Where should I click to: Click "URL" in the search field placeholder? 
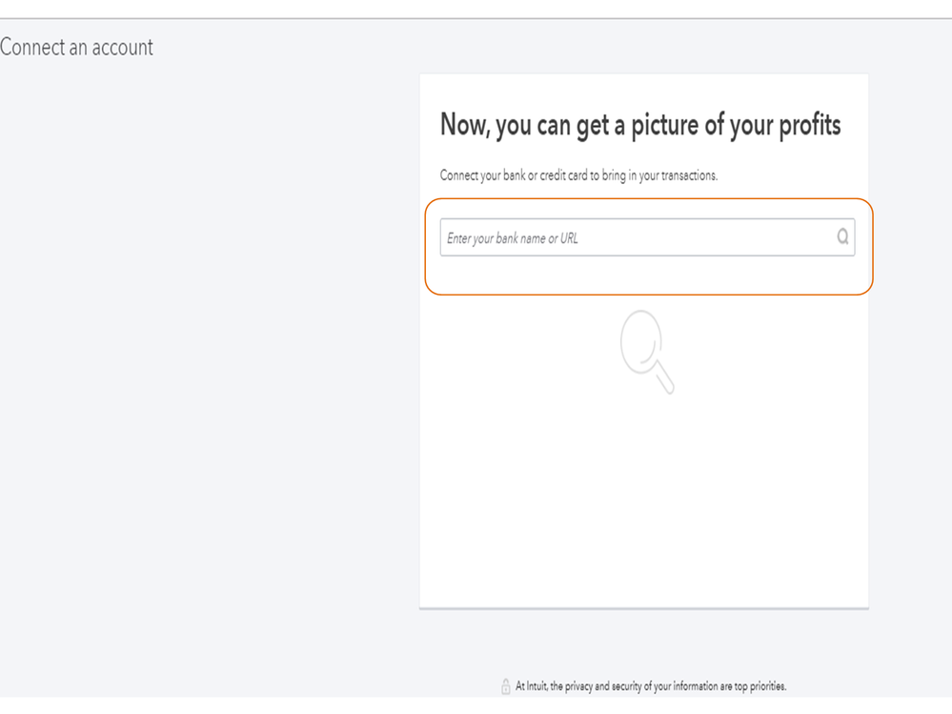[568, 238]
